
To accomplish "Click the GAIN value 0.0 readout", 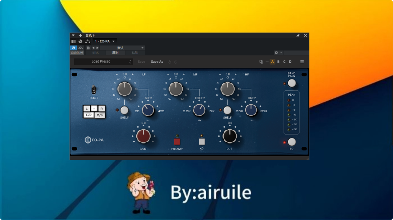I will 144,123.
